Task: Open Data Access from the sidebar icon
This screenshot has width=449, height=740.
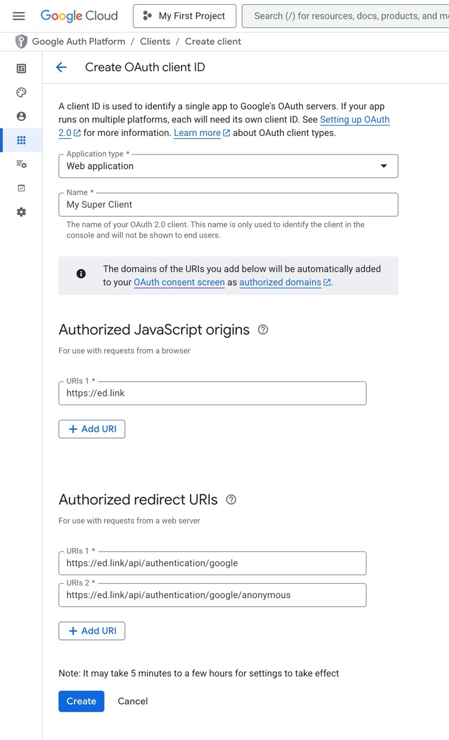Action: point(21,164)
